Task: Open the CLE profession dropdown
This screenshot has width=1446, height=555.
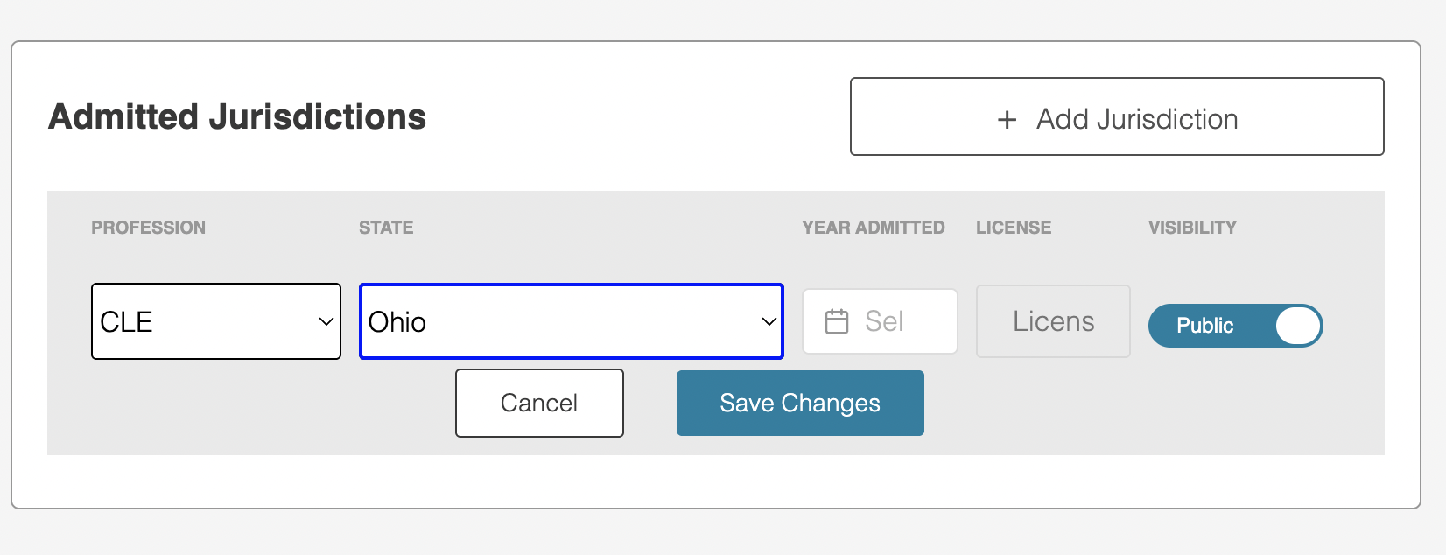Action: click(x=216, y=321)
